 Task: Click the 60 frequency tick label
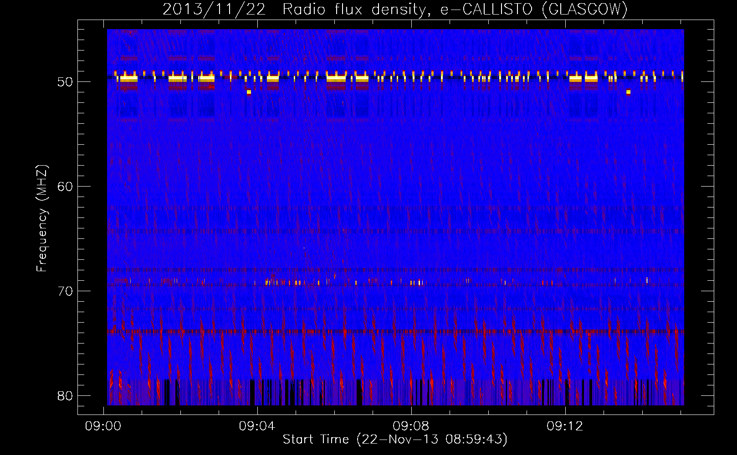[x=66, y=187]
